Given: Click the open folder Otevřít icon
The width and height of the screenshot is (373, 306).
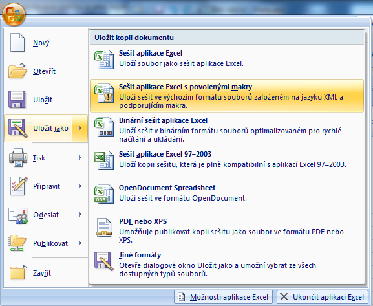Looking at the screenshot, I should click(17, 71).
